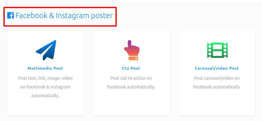Click the green film strip icon
This screenshot has height=121, width=262.
[217, 50]
